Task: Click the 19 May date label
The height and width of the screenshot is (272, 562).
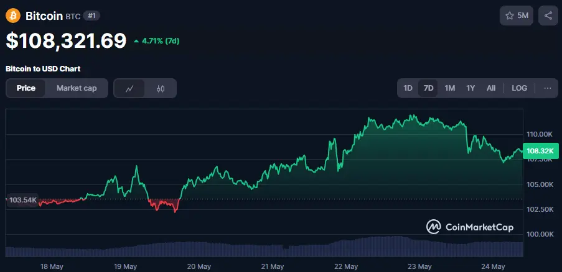Action: click(x=125, y=266)
